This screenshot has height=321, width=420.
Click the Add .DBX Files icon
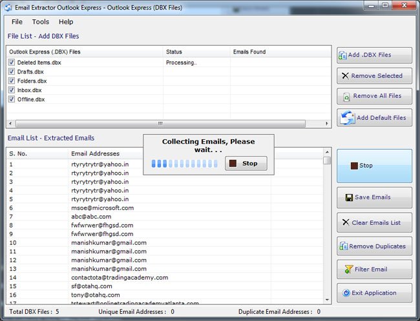[x=342, y=55]
